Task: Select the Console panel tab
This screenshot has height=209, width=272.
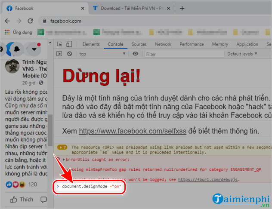Action: (x=115, y=44)
